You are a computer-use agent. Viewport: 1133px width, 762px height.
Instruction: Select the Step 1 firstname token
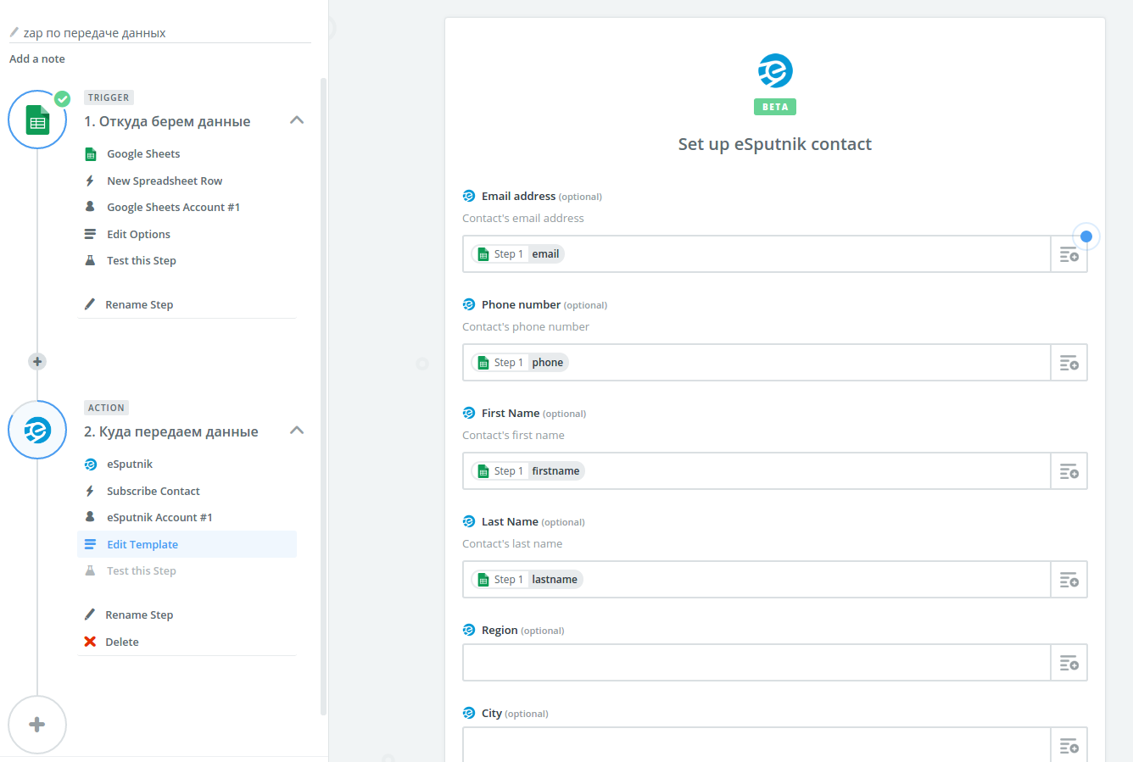coord(528,471)
